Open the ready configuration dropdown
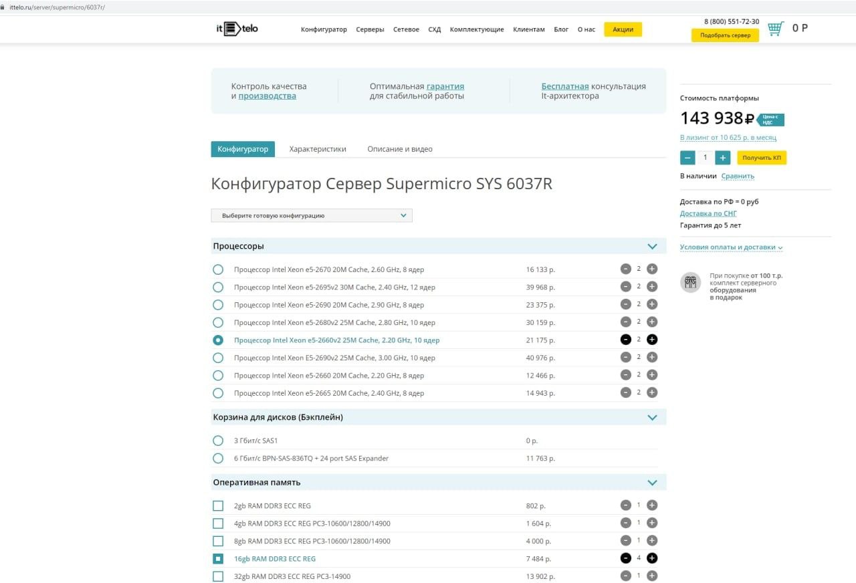This screenshot has width=856, height=583. coord(312,215)
